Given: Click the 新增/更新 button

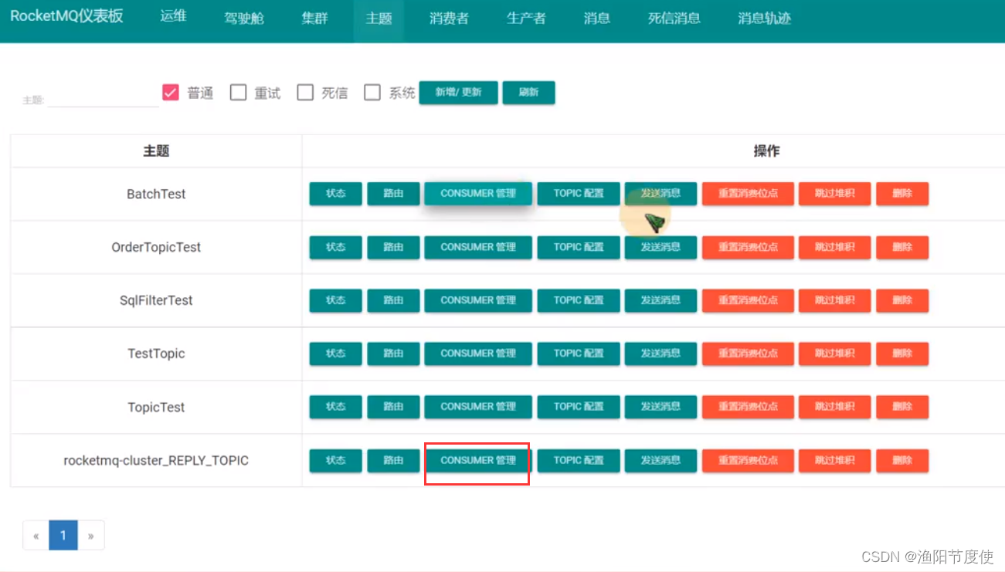Looking at the screenshot, I should click(458, 93).
